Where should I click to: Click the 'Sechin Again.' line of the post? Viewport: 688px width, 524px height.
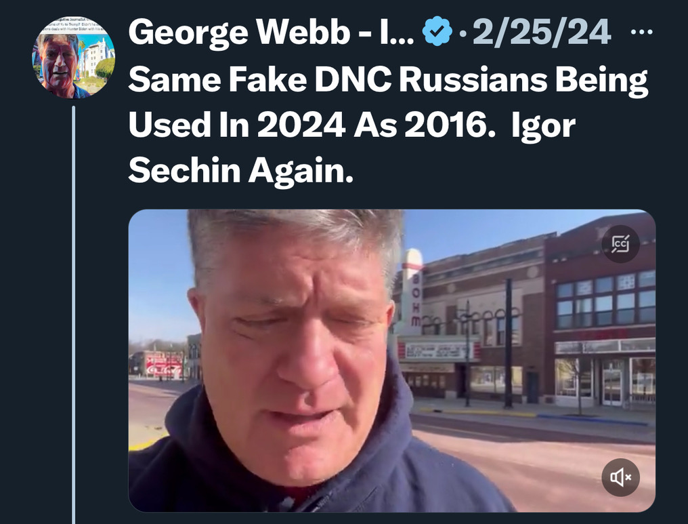240,170
